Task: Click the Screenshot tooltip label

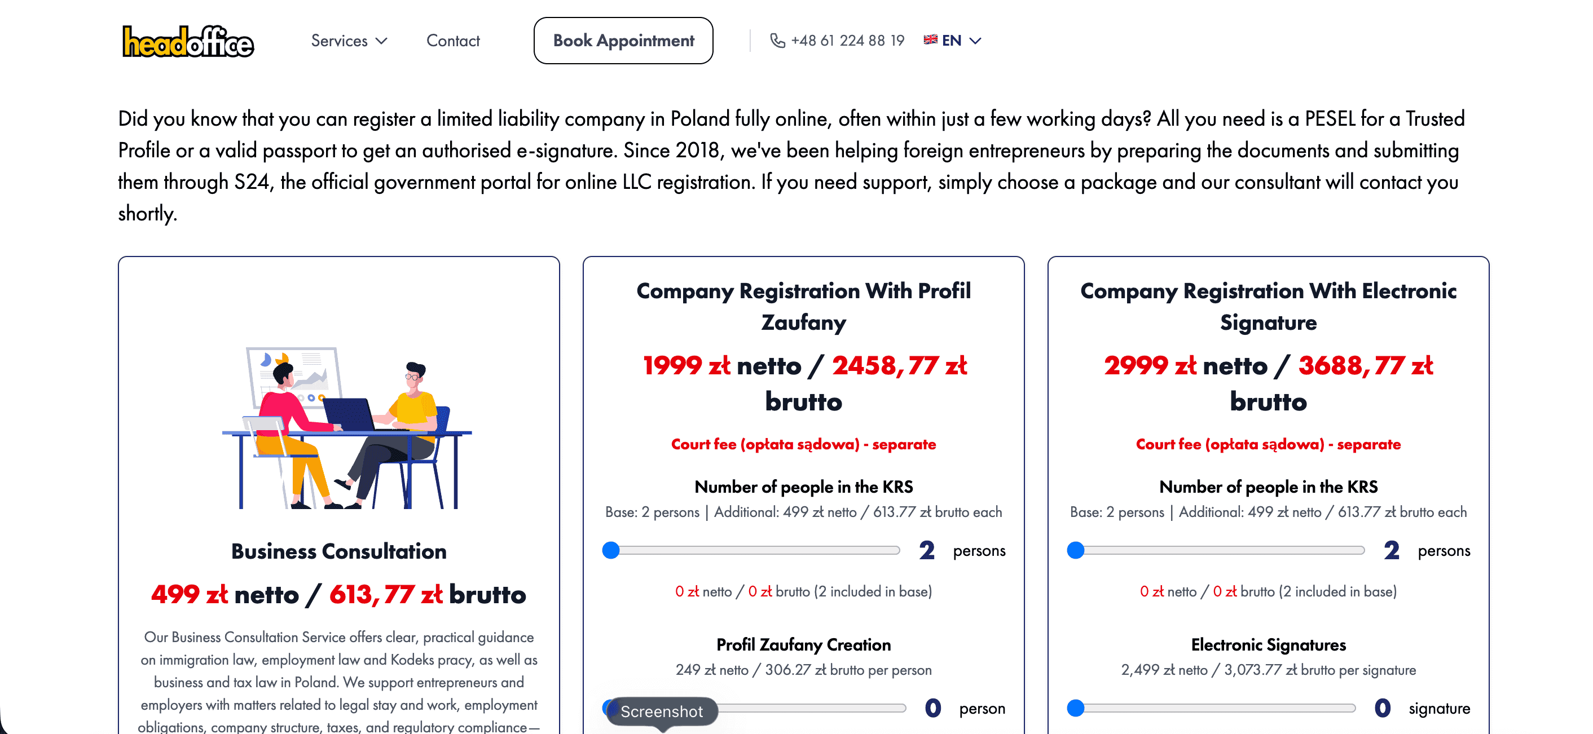Action: (662, 711)
